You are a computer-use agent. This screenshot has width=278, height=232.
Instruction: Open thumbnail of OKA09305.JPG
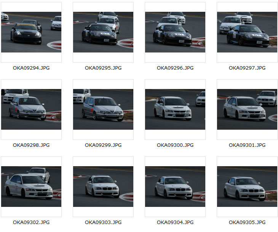247,186
